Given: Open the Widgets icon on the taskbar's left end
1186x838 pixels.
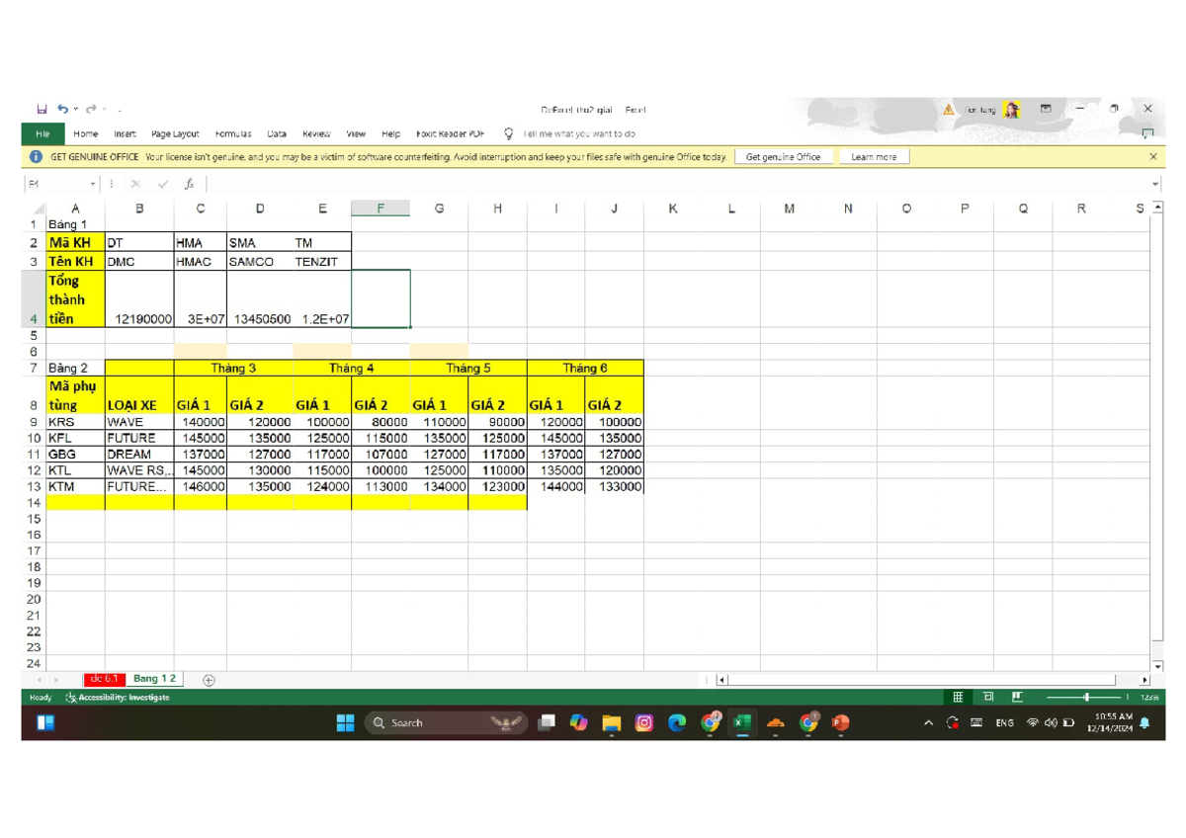Looking at the screenshot, I should (x=45, y=723).
